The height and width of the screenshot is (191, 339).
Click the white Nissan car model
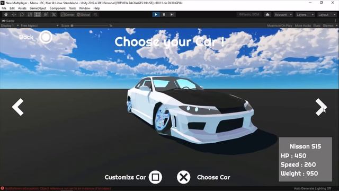click(x=191, y=109)
